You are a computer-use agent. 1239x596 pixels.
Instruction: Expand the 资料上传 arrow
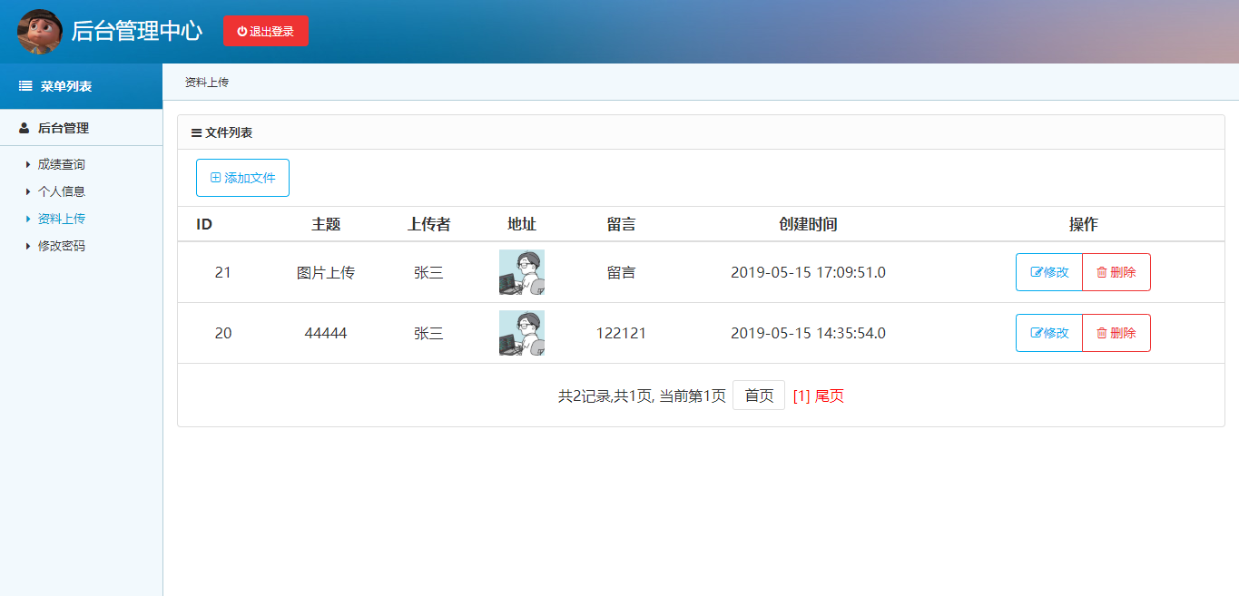point(28,219)
